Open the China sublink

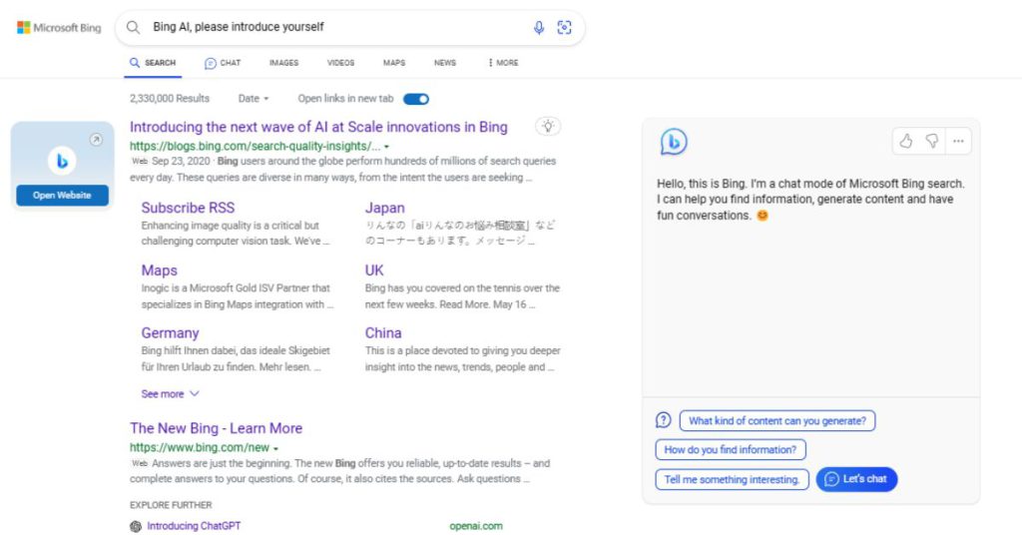[x=382, y=333]
